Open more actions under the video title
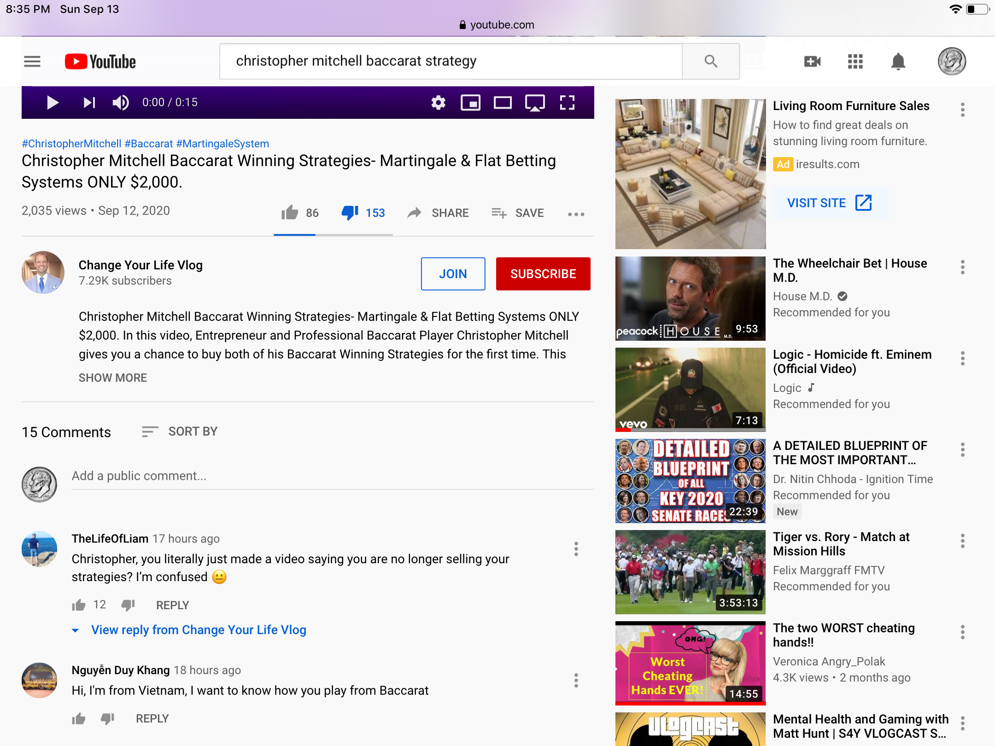Screen dimensions: 995x746 (576, 214)
